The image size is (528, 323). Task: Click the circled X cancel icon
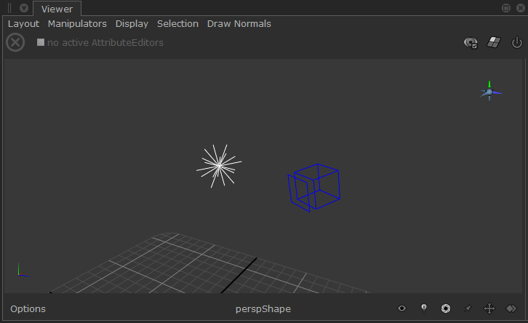(x=15, y=42)
